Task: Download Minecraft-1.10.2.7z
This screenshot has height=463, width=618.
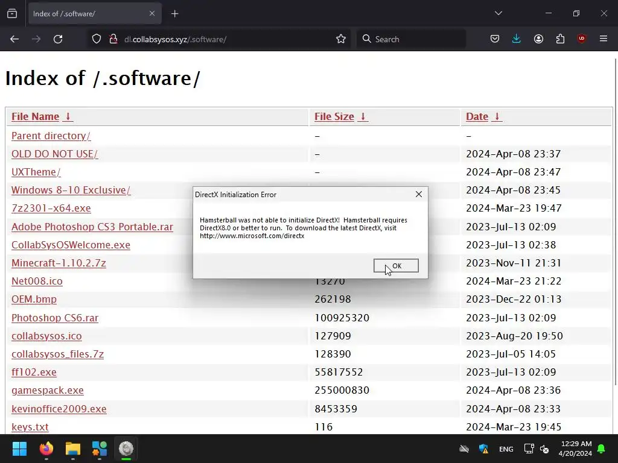Action: pyautogui.click(x=59, y=263)
